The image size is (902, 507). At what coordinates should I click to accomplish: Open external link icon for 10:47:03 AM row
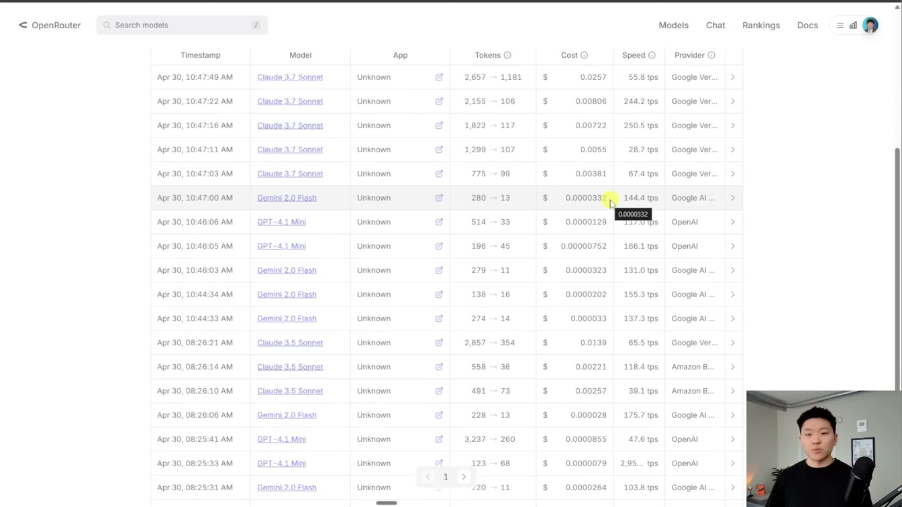pos(439,174)
